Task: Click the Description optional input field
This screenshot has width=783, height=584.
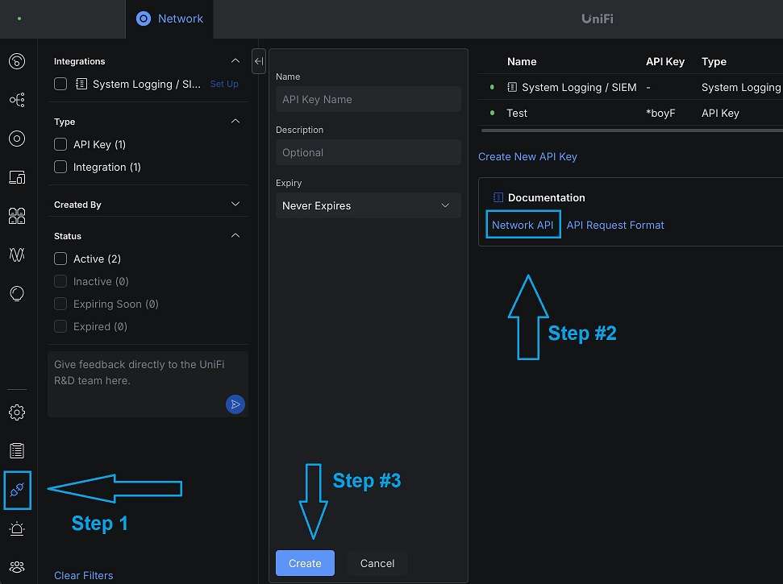Action: 368,152
